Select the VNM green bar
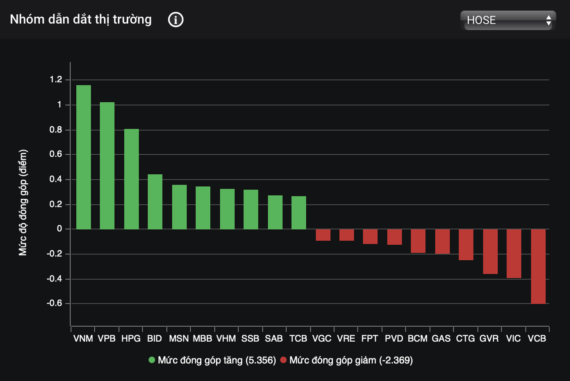Screen dimensions: 570x381 (84, 157)
